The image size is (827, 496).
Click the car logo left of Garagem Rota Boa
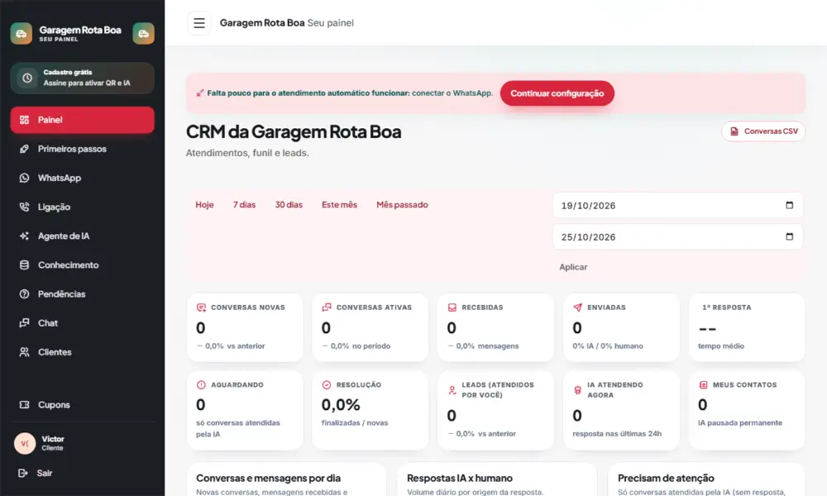coord(22,33)
